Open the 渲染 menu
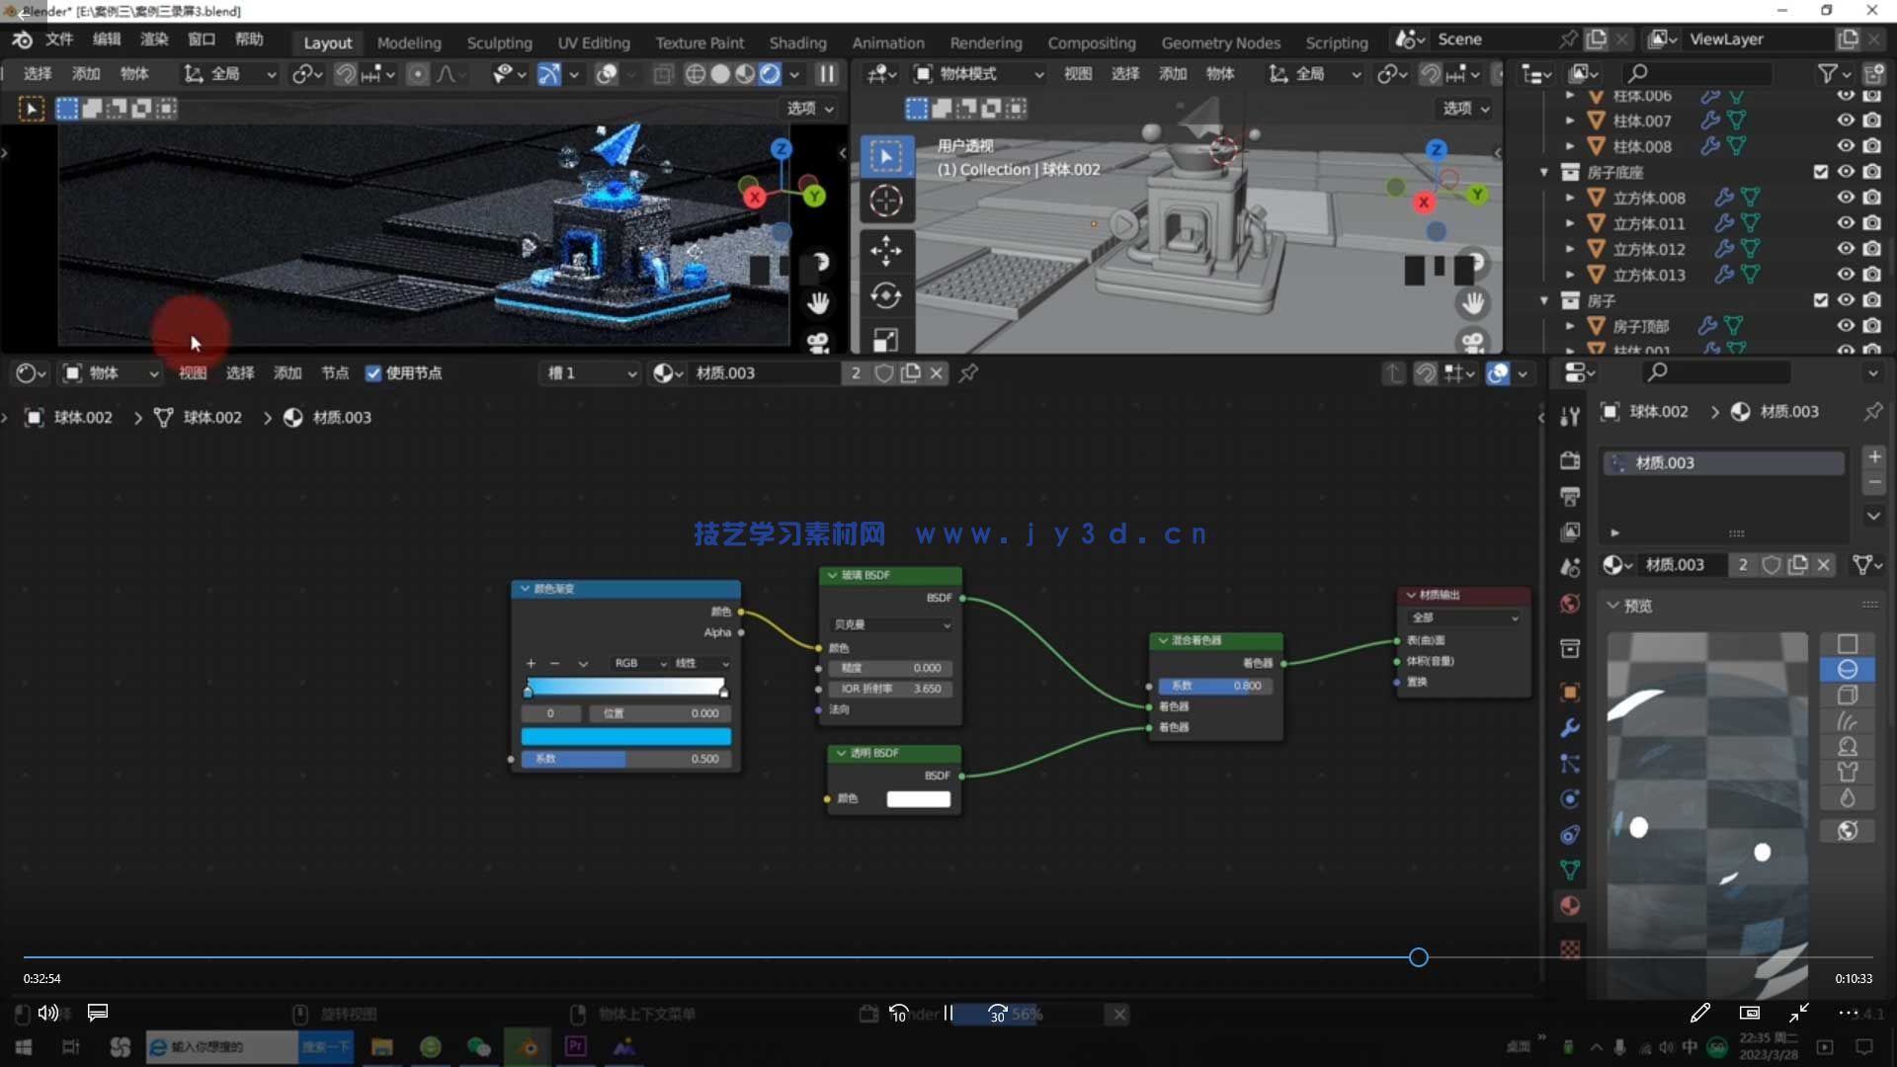This screenshot has width=1897, height=1067. (x=154, y=40)
